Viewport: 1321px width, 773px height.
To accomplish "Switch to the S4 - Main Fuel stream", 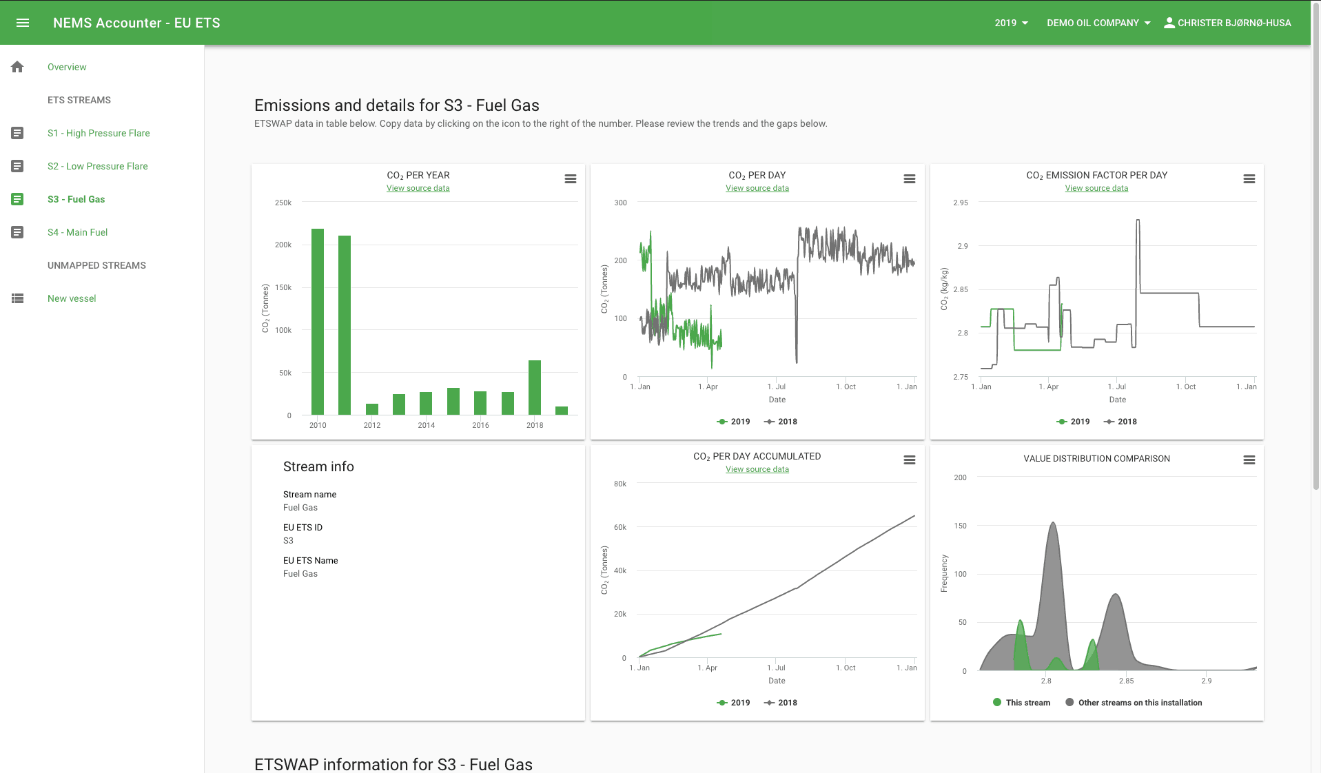I will [x=77, y=232].
